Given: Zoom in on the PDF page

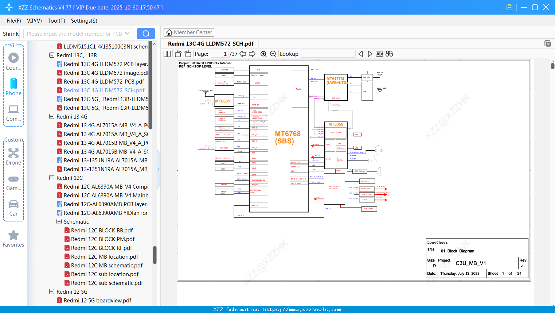Looking at the screenshot, I should 263,54.
